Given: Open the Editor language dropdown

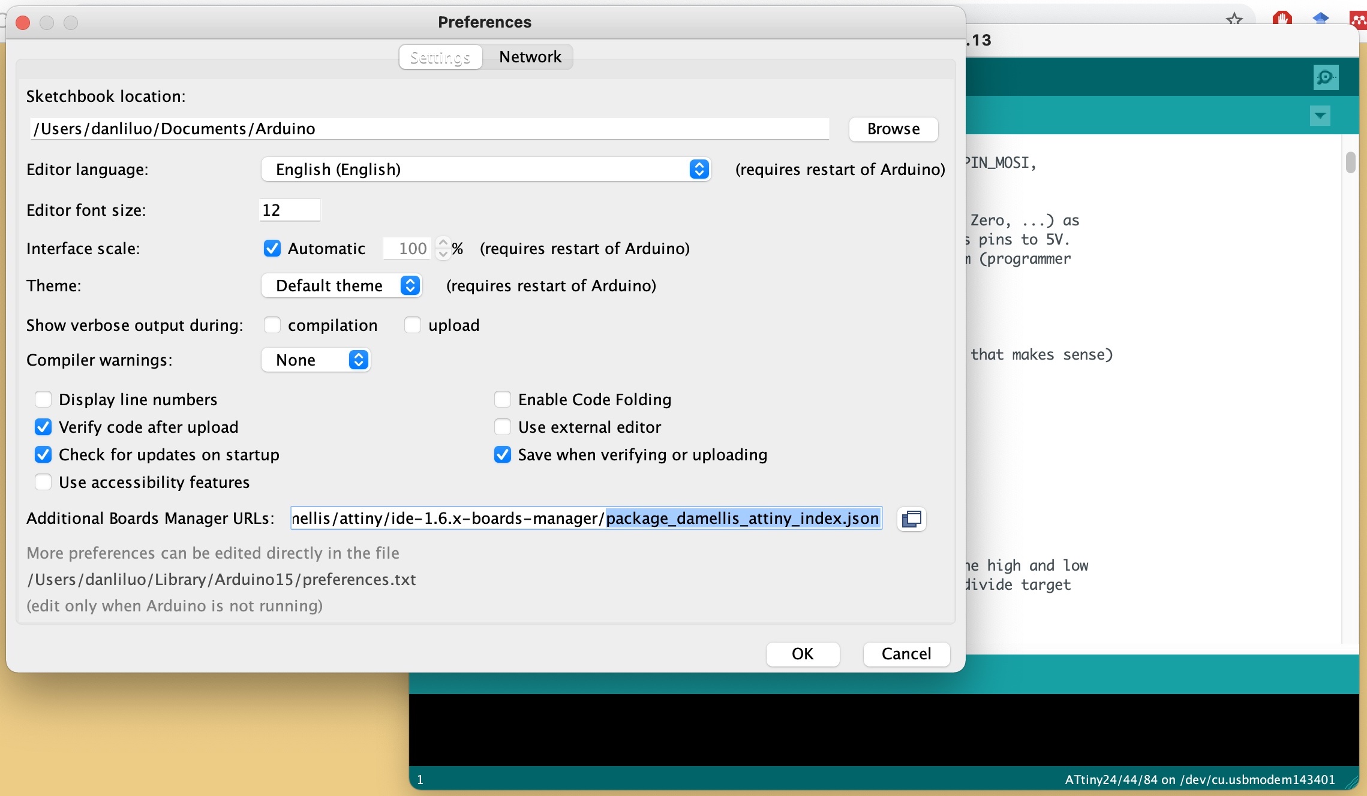Looking at the screenshot, I should click(486, 169).
